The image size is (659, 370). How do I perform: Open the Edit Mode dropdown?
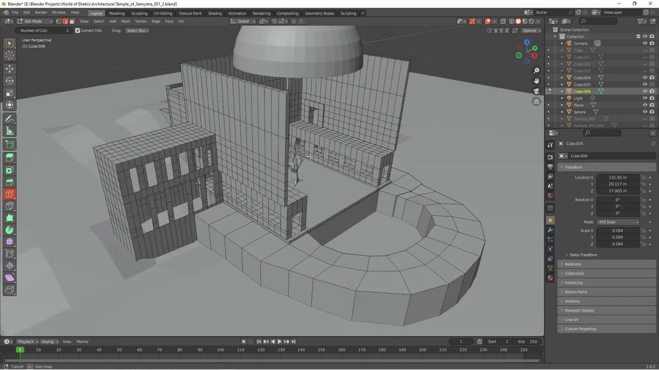tap(35, 21)
